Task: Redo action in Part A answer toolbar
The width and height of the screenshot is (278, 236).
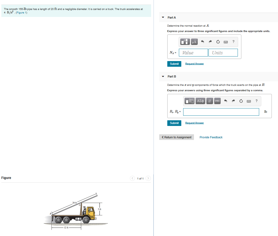Action: coord(210,42)
